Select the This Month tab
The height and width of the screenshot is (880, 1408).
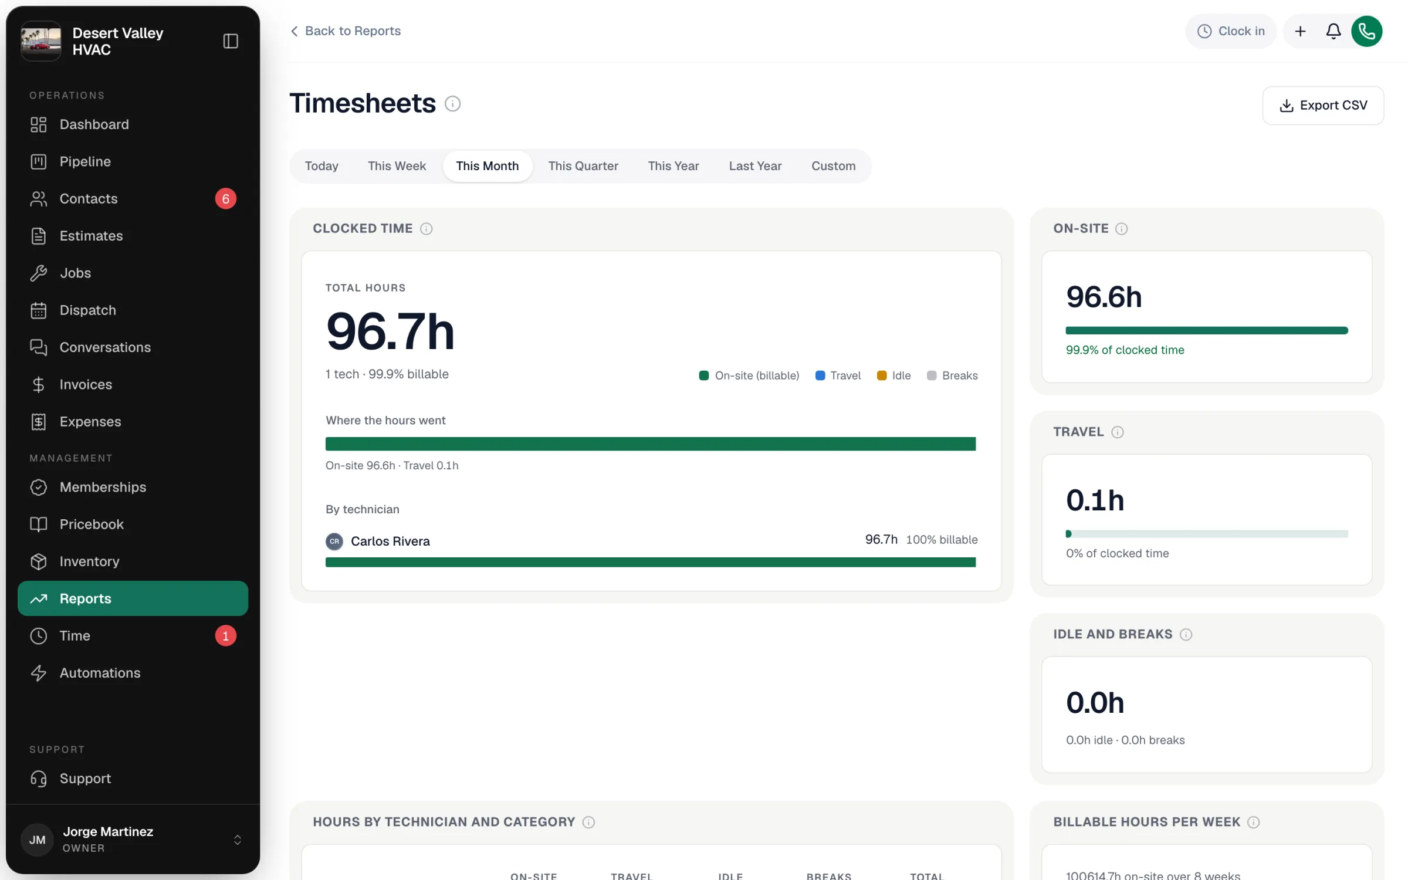tap(488, 166)
